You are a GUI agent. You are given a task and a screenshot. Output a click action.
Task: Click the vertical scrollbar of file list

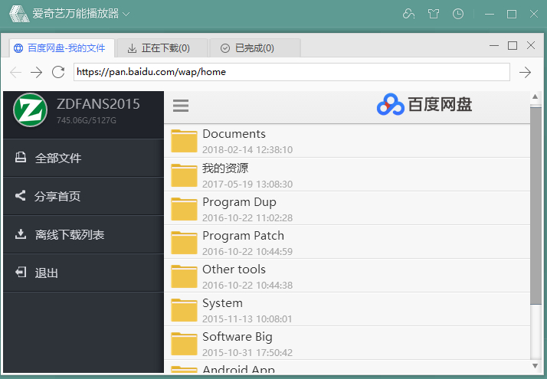536,230
